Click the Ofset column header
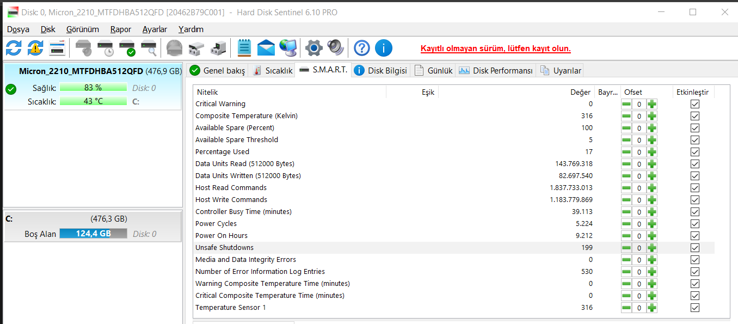Screen dimensions: 738x324 click(647, 93)
